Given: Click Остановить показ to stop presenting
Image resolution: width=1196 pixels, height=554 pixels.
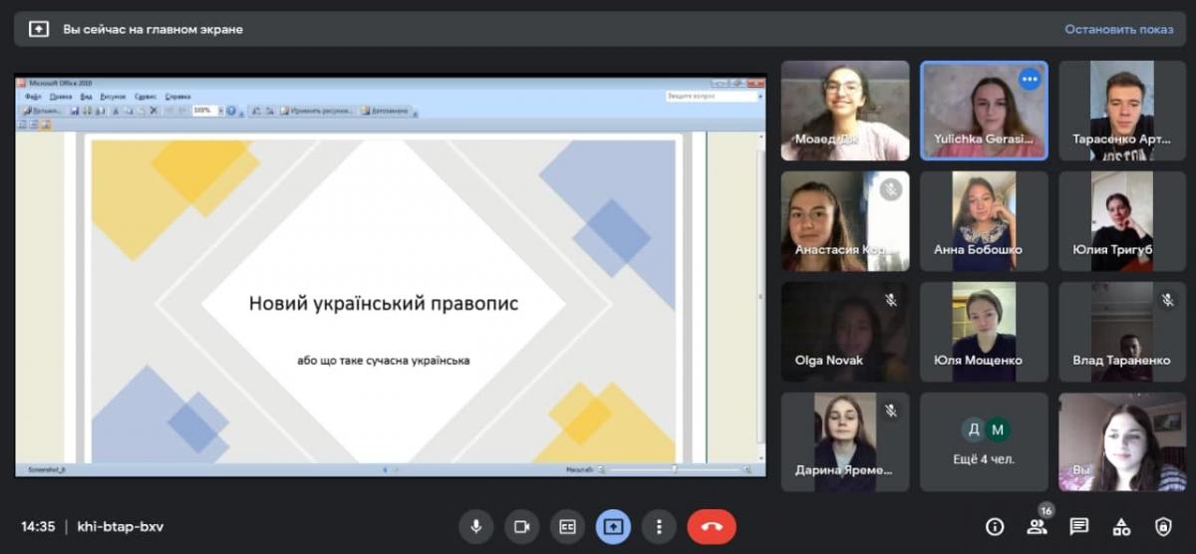Looking at the screenshot, I should click(1118, 29).
